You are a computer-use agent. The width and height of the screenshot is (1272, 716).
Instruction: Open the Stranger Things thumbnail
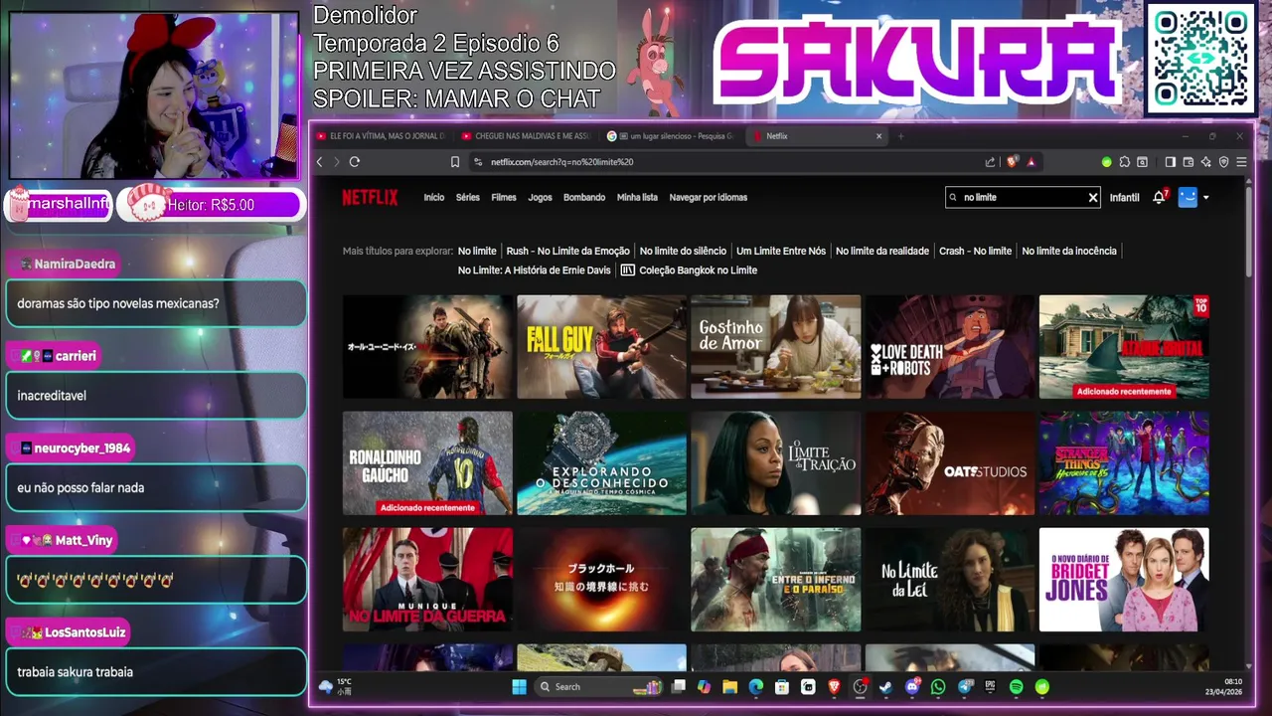(x=1124, y=463)
